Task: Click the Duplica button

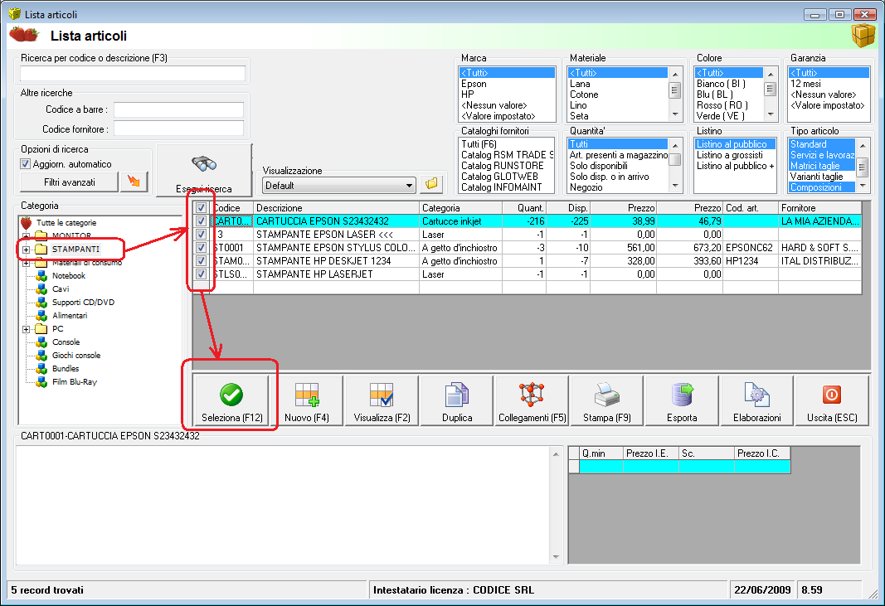Action: click(x=457, y=400)
